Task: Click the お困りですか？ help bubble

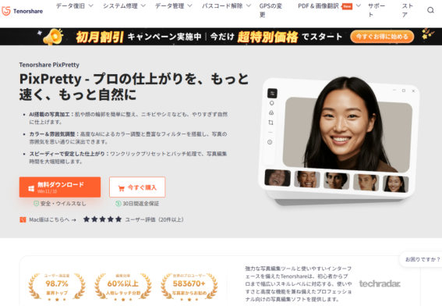Action: coord(422,259)
